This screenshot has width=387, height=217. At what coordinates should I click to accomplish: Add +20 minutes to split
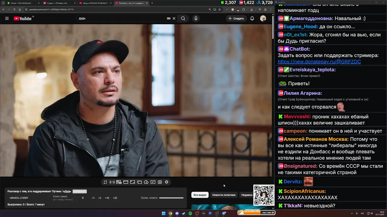115,198
